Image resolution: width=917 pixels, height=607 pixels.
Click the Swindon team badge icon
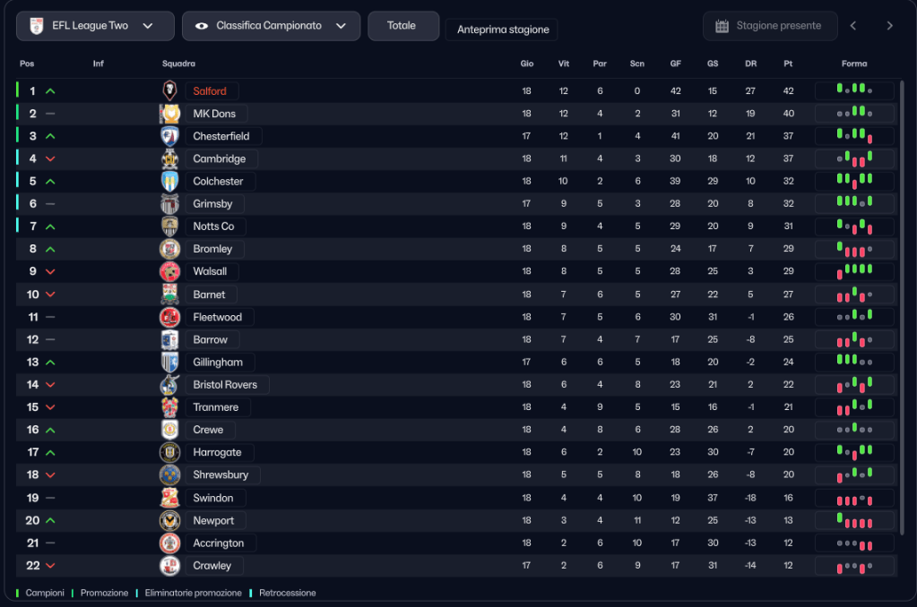pos(169,498)
